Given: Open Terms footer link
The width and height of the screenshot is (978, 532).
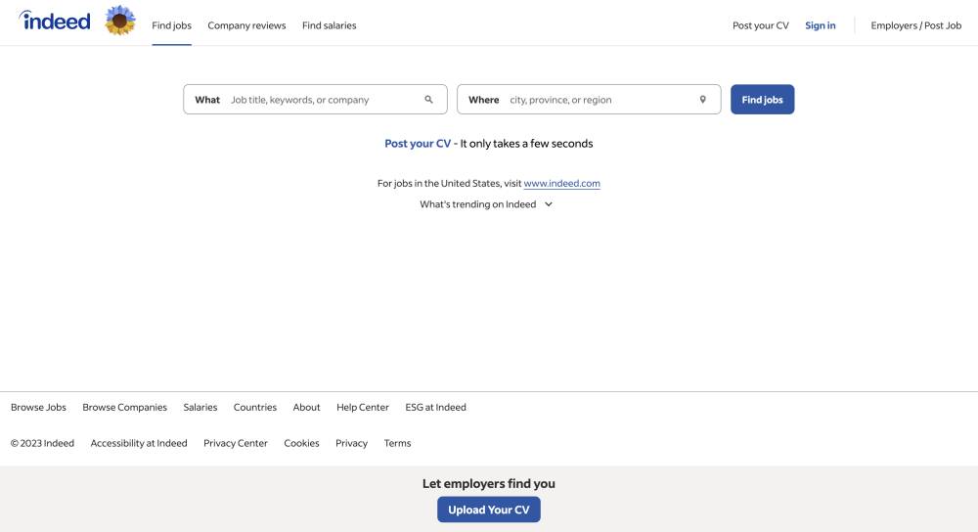Looking at the screenshot, I should click(397, 443).
